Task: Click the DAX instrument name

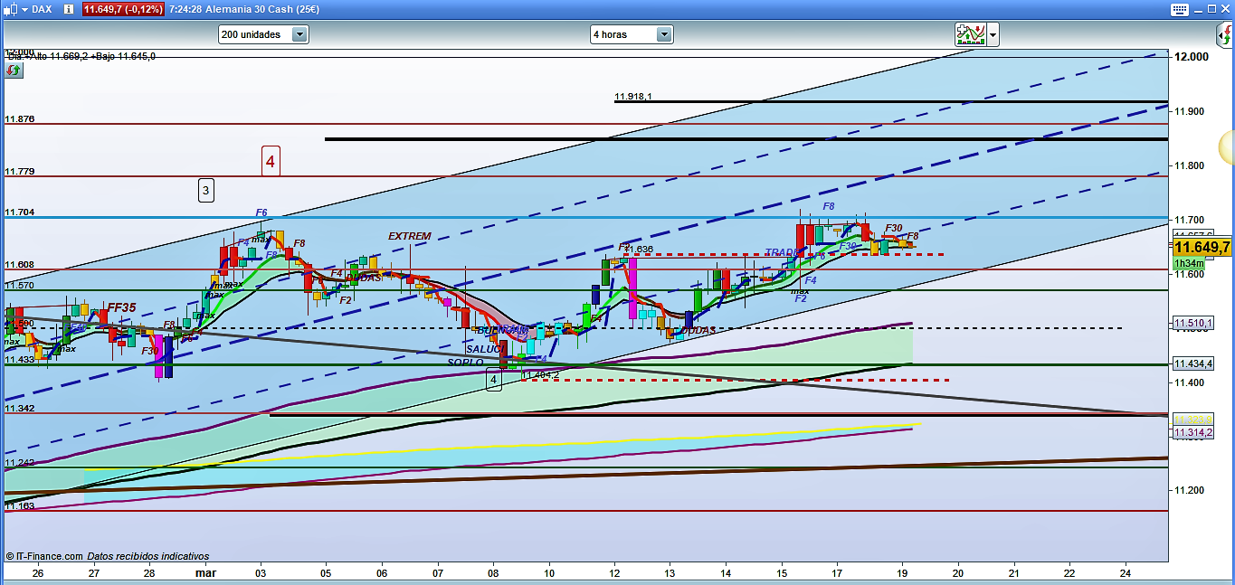Action: (x=41, y=9)
